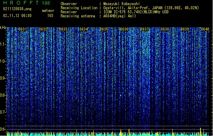213x136 pixels.
Task: Click the 0631 time marker
Action: click(23, 29)
